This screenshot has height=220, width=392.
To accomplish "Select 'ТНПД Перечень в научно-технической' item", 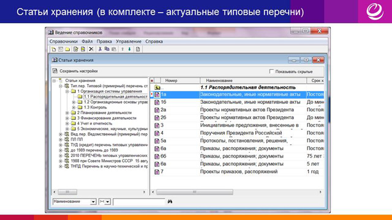I will [x=109, y=166].
